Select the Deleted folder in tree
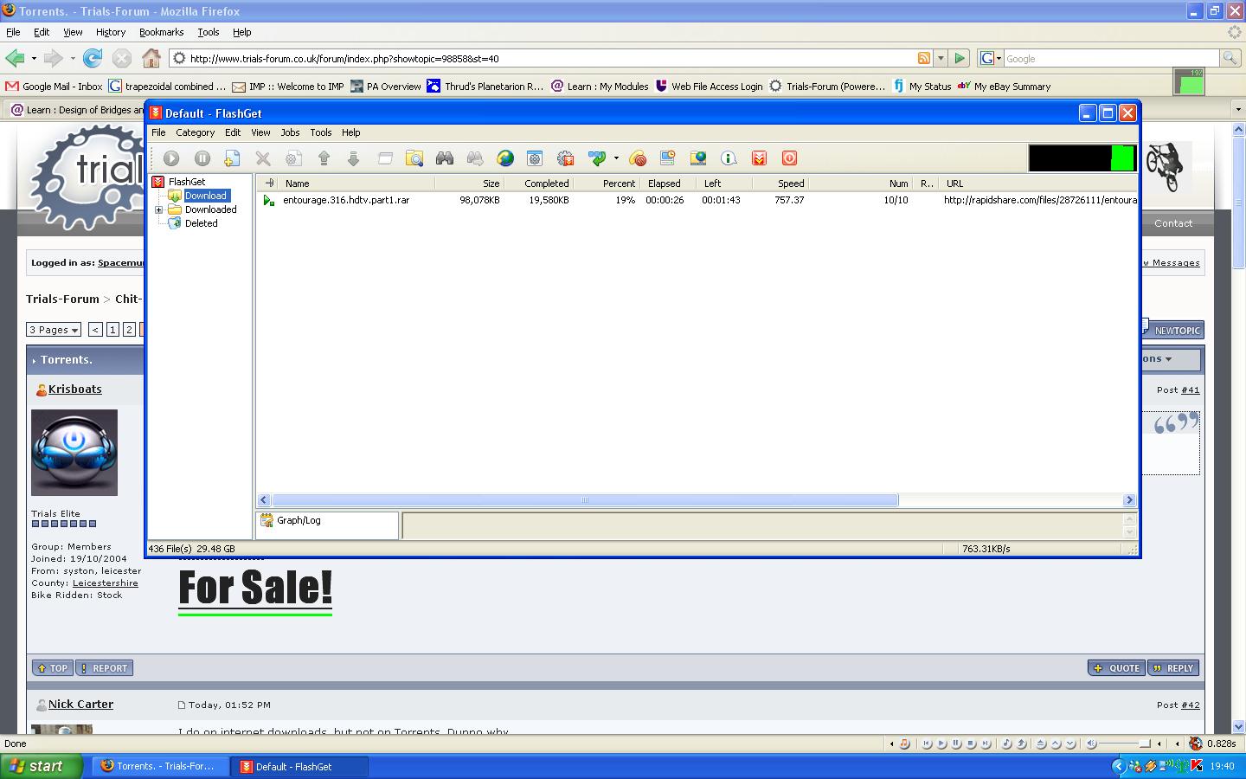The width and height of the screenshot is (1246, 779). pyautogui.click(x=201, y=223)
